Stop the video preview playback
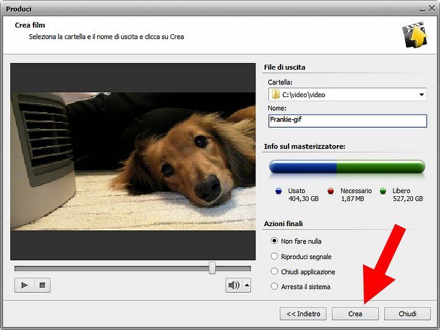440x330 pixels. tap(42, 285)
